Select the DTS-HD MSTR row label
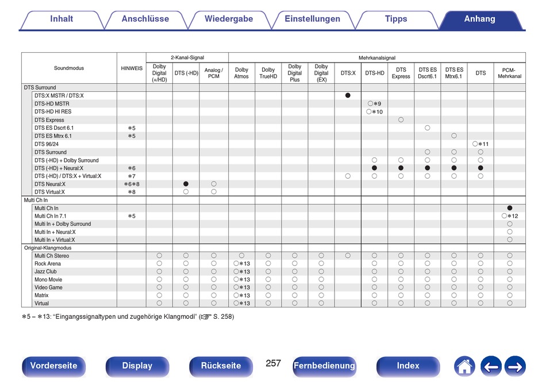Screen dimensions: 546x382 [52, 103]
